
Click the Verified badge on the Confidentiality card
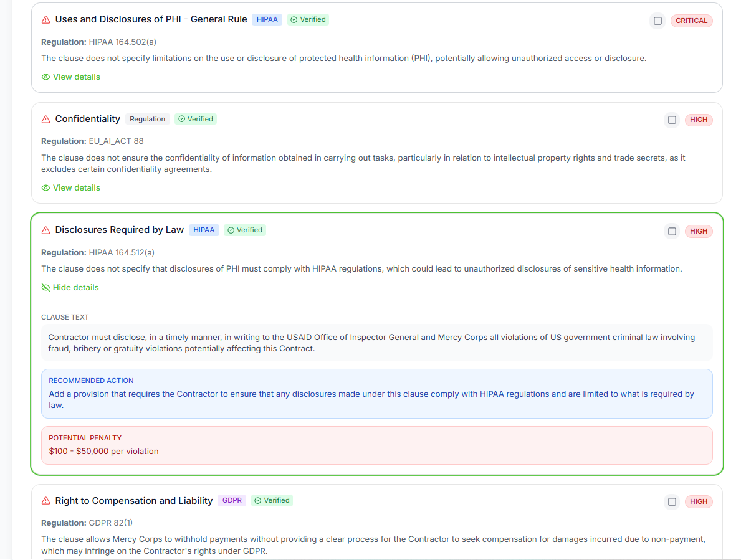pos(196,118)
